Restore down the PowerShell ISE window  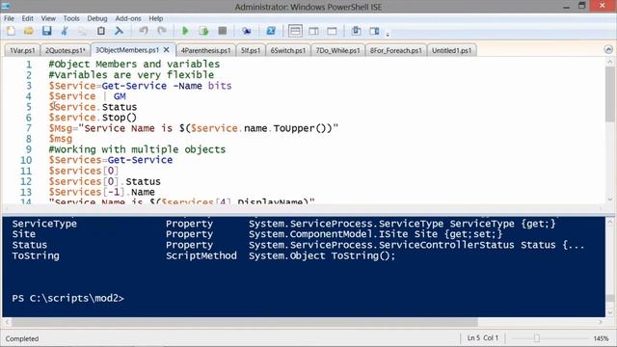[x=582, y=6]
